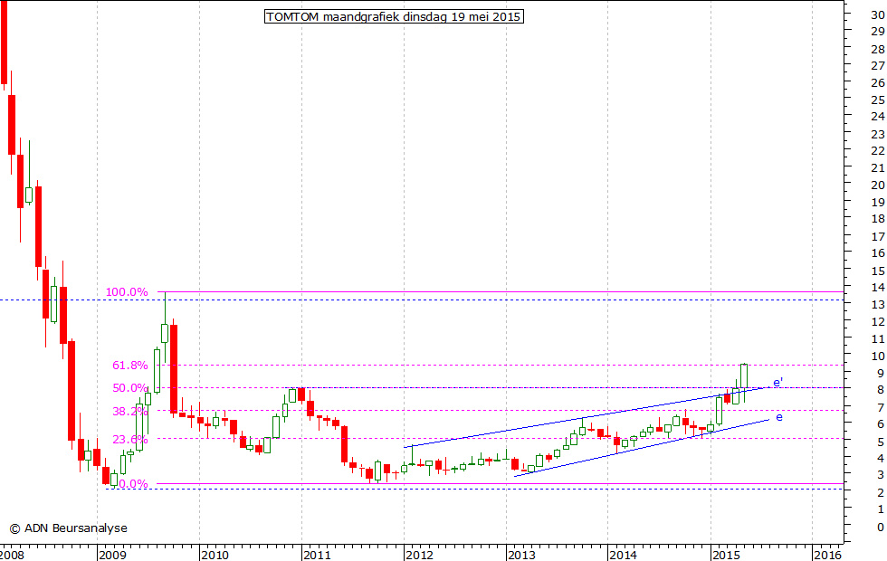This screenshot has width=887, height=561.
Task: Click the price value 25 on the axis
Action: 878,100
